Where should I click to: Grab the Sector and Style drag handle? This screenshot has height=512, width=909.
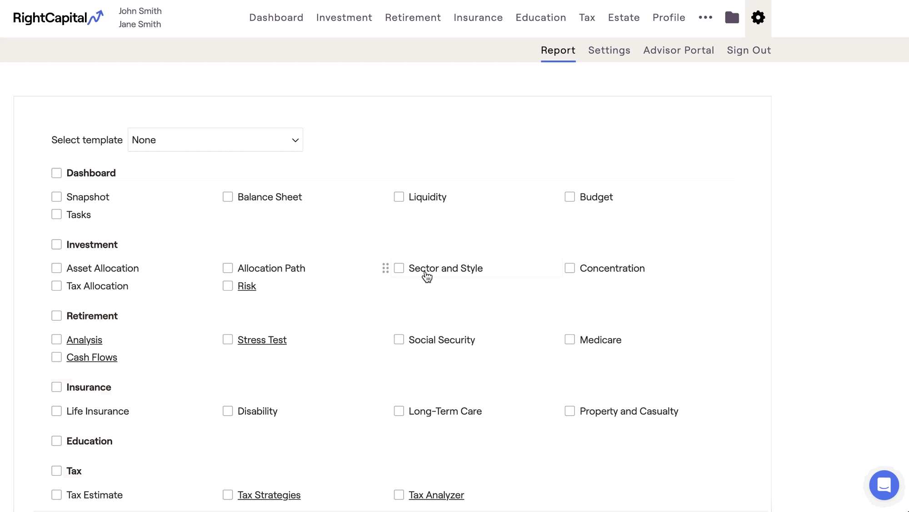click(385, 268)
